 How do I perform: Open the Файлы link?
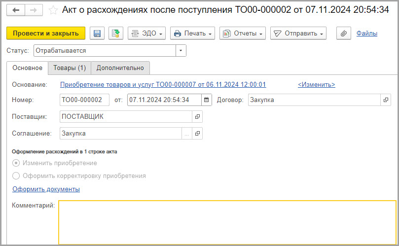(366, 34)
